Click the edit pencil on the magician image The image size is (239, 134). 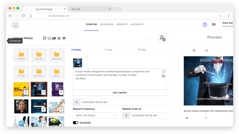coord(44,92)
